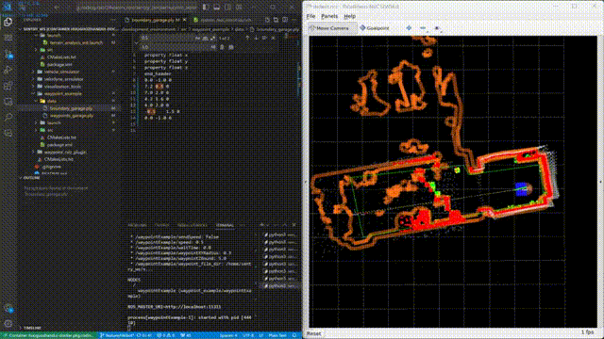Click RViz focus camera crosshair icon

coord(409,28)
